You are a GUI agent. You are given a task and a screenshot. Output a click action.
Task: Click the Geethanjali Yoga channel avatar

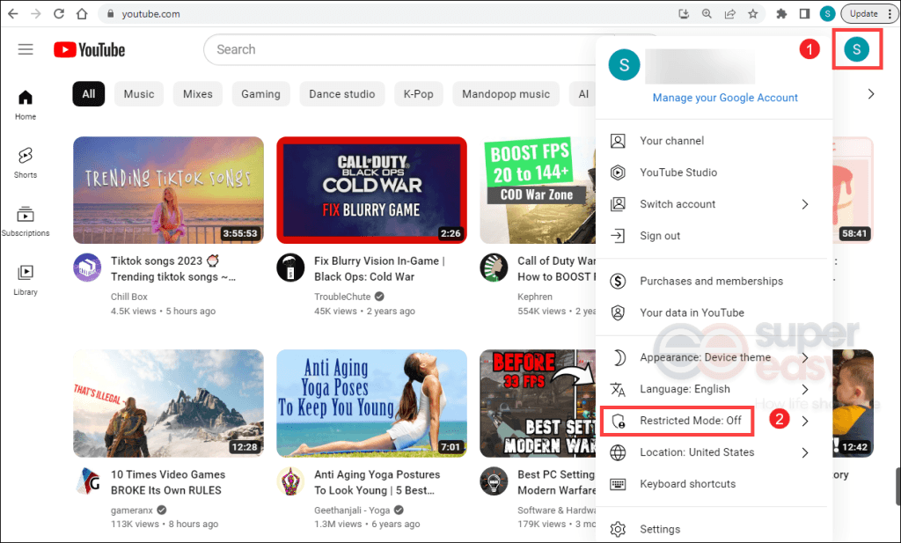tap(290, 481)
